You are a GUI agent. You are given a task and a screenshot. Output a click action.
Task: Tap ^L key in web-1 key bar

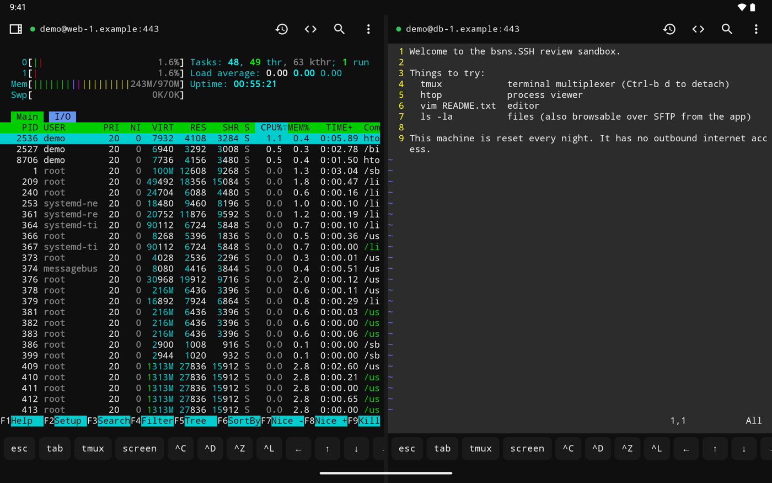(269, 448)
